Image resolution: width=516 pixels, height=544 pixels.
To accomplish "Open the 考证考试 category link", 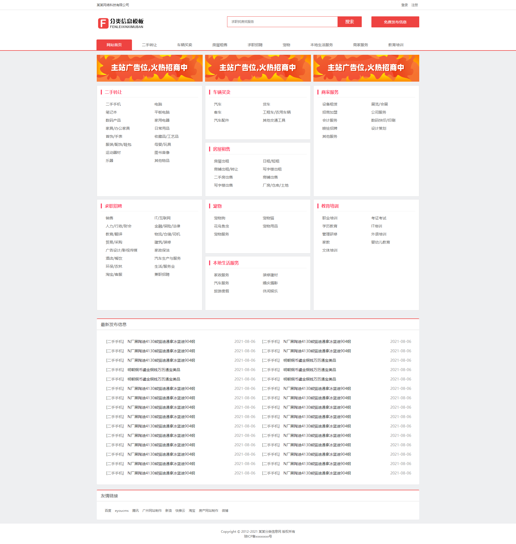I will (379, 218).
